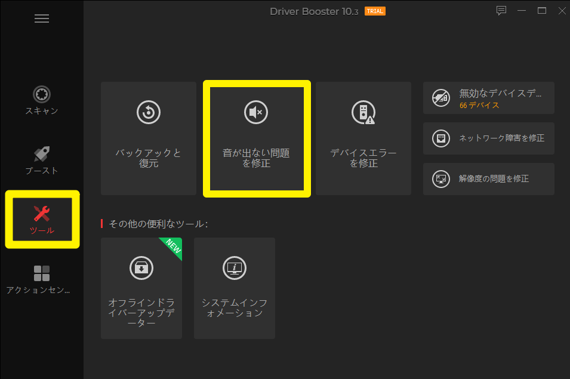Open the 解像度の問題を修正 tool
Viewport: 570px width, 379px height.
point(489,179)
